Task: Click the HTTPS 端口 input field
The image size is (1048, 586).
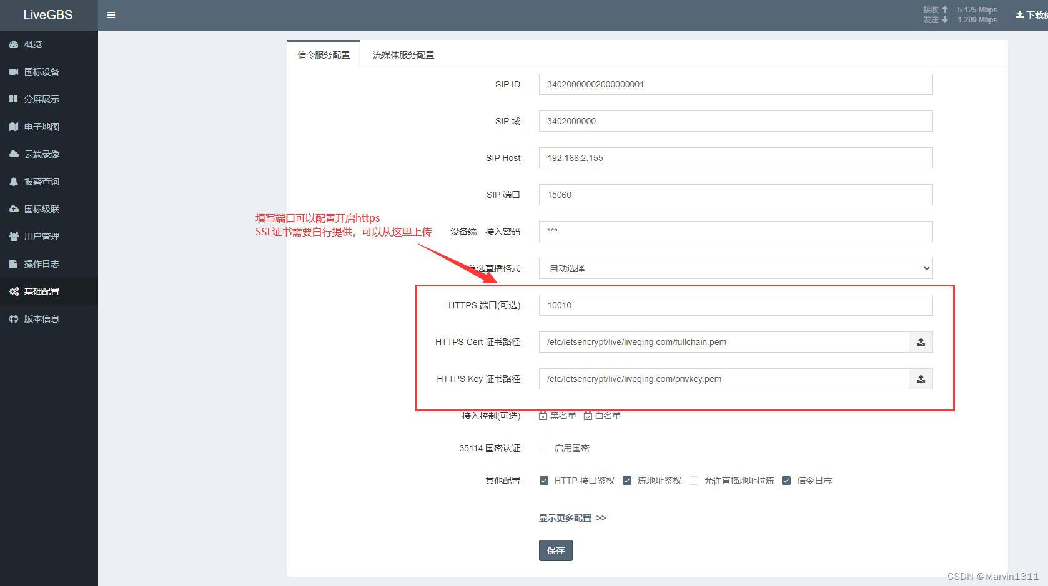Action: (x=736, y=305)
